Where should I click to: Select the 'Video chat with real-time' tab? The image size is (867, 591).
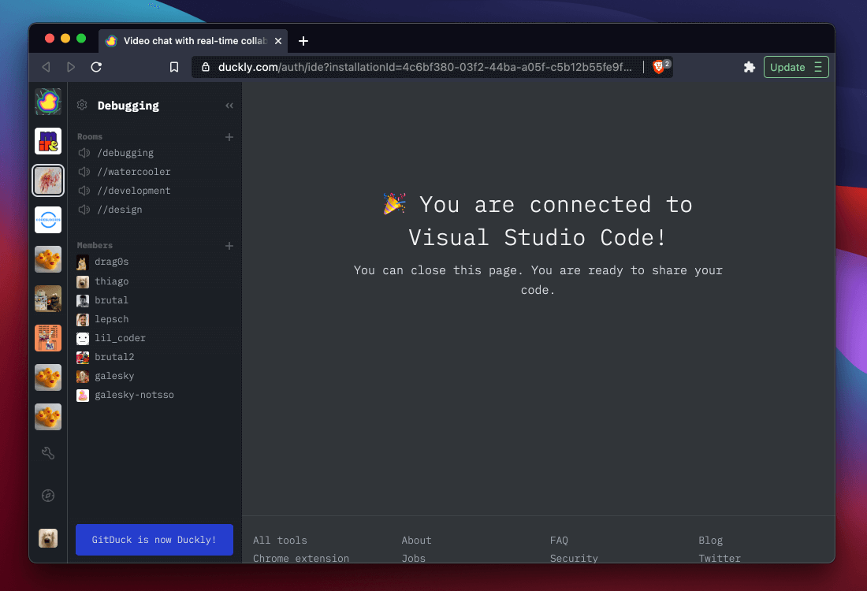point(195,41)
